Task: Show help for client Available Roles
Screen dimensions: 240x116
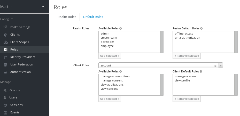Action: (120, 71)
